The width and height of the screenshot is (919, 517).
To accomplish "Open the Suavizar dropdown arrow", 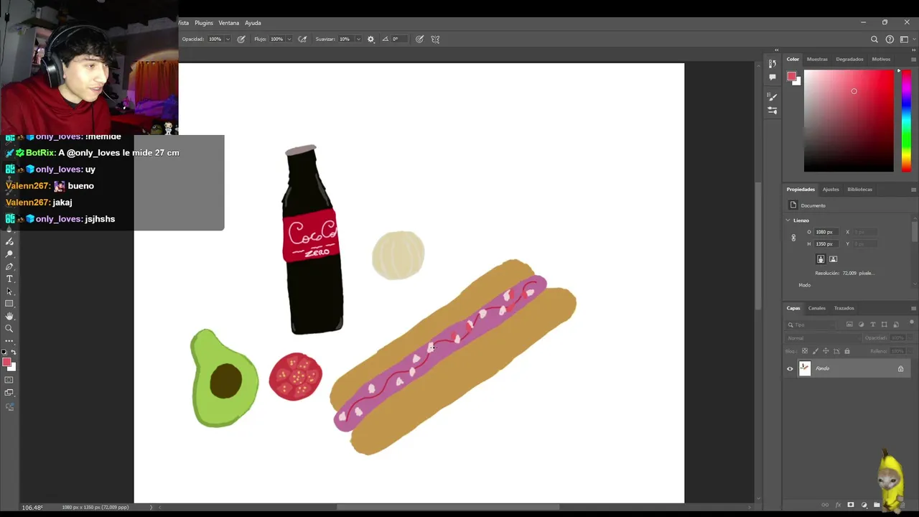I will [357, 39].
